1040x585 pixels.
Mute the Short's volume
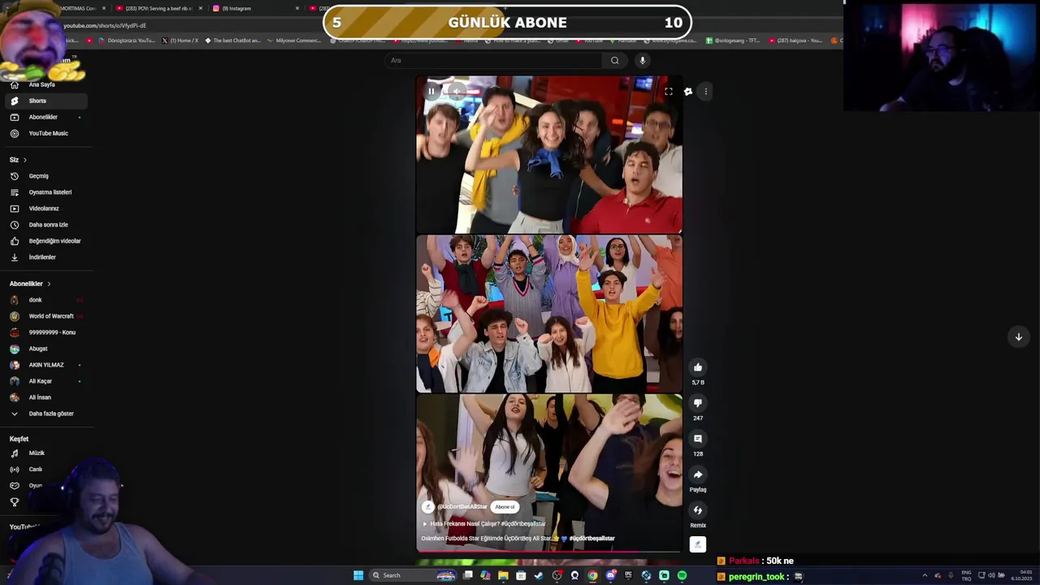[457, 91]
